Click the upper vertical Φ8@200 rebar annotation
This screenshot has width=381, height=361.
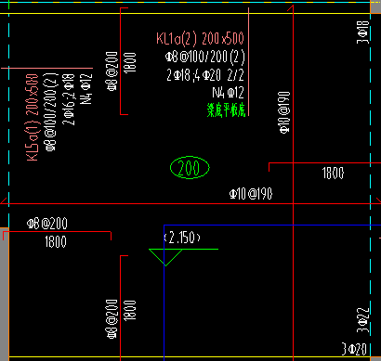112,71
